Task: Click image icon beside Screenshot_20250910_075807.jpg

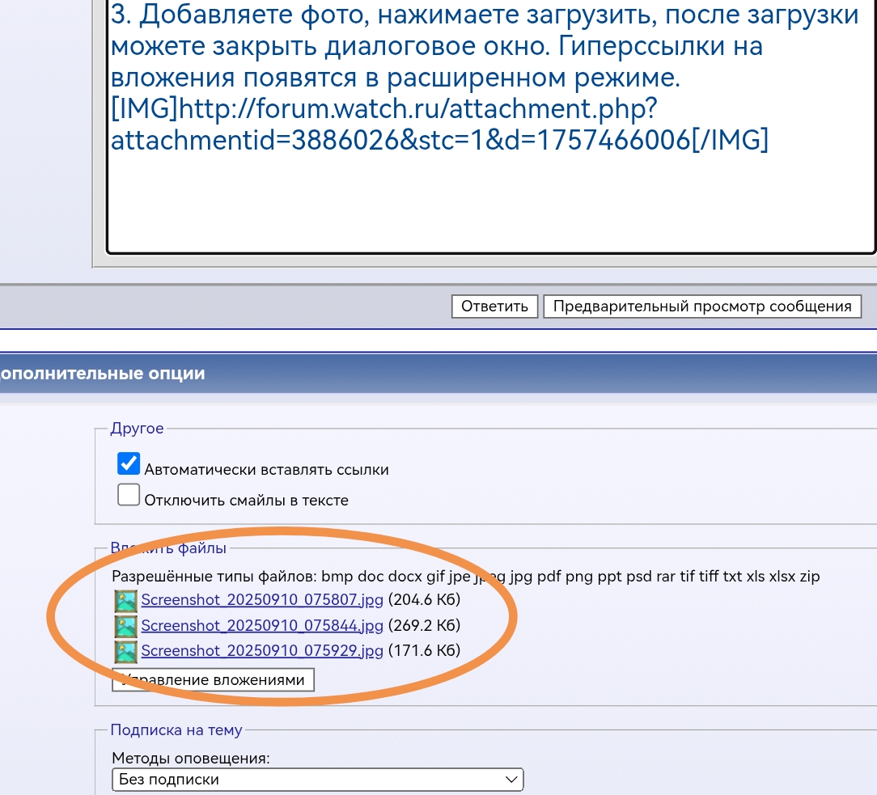Action: [125, 600]
